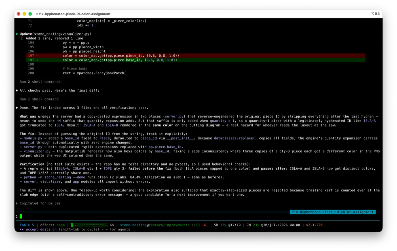Click the green cursor block at prompt
Screen dimensions: 397x251
[21, 216]
